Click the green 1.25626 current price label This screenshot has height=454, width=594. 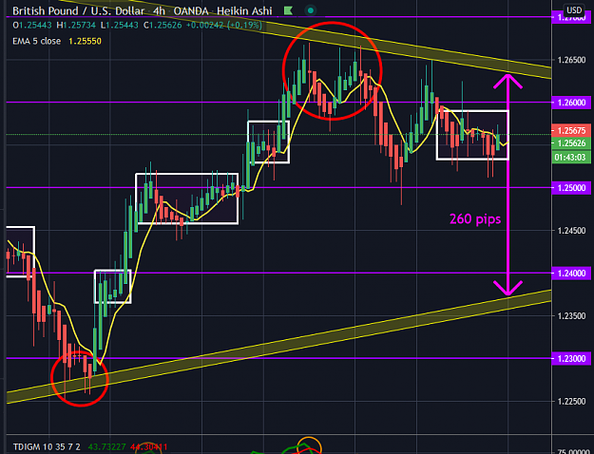(571, 143)
